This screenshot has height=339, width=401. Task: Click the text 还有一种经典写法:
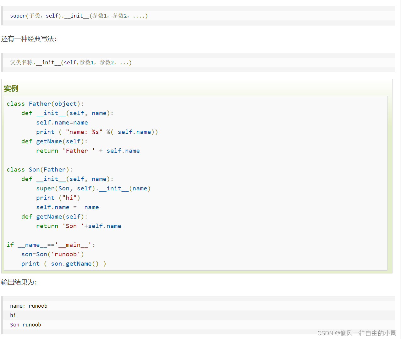(29, 39)
